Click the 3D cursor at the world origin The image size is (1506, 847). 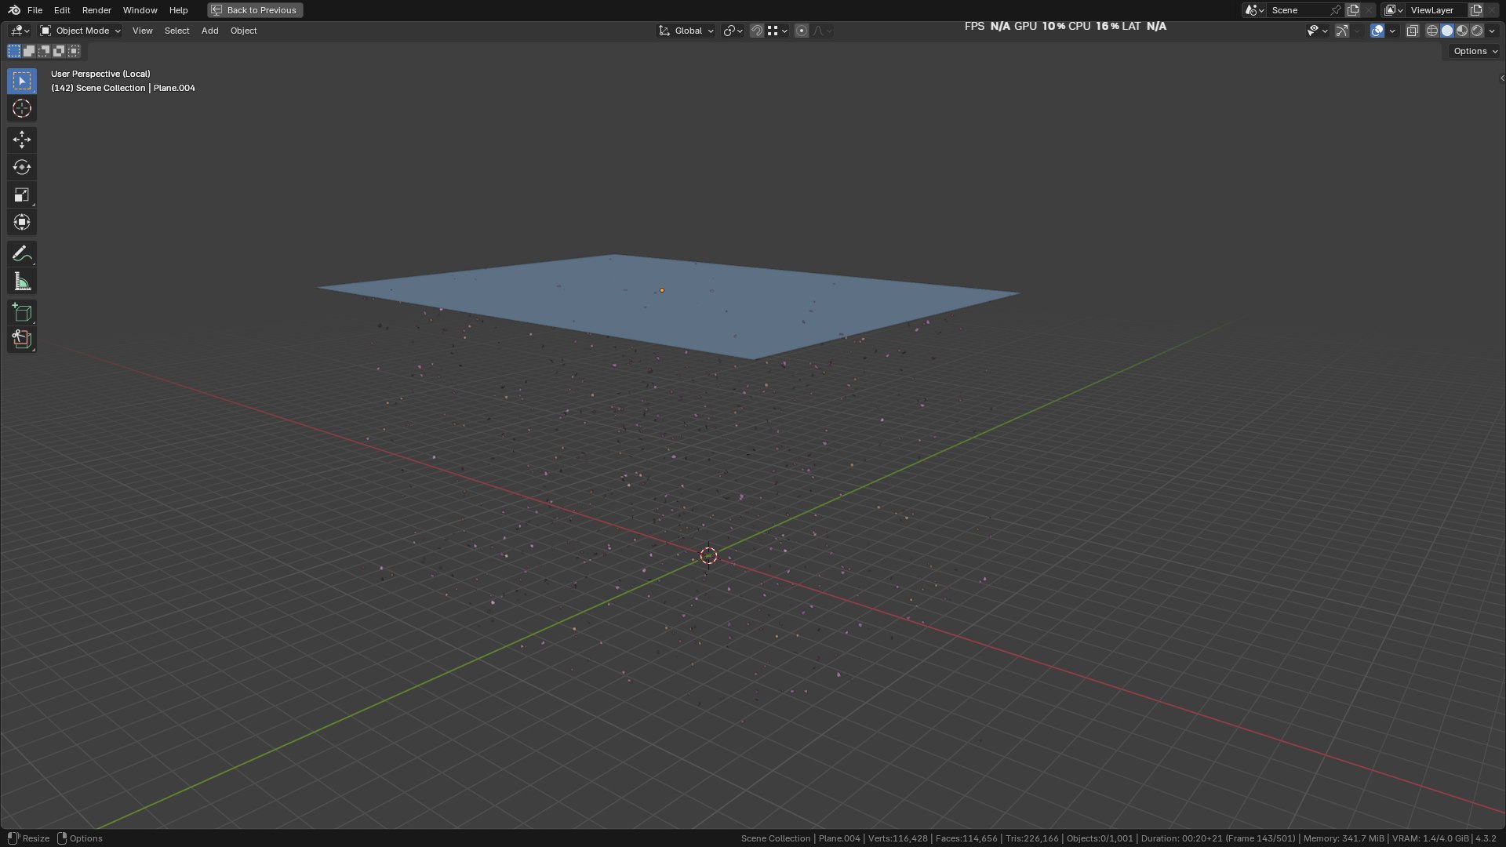[x=708, y=556]
